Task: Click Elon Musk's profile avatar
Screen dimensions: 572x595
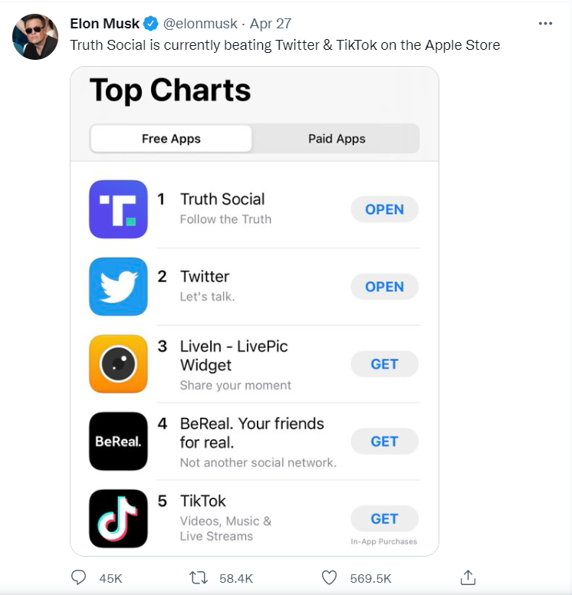Action: [x=35, y=37]
